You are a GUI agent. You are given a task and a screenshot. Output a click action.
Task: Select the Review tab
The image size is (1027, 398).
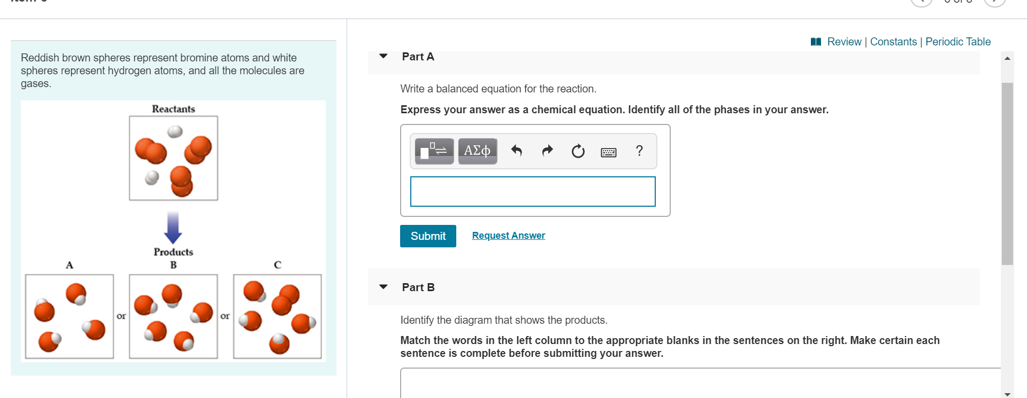coord(844,42)
